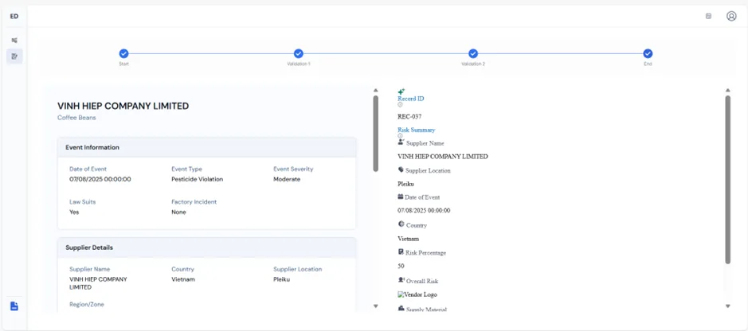
Task: Click the green sparkle AI icon above Record ID
Action: [401, 92]
